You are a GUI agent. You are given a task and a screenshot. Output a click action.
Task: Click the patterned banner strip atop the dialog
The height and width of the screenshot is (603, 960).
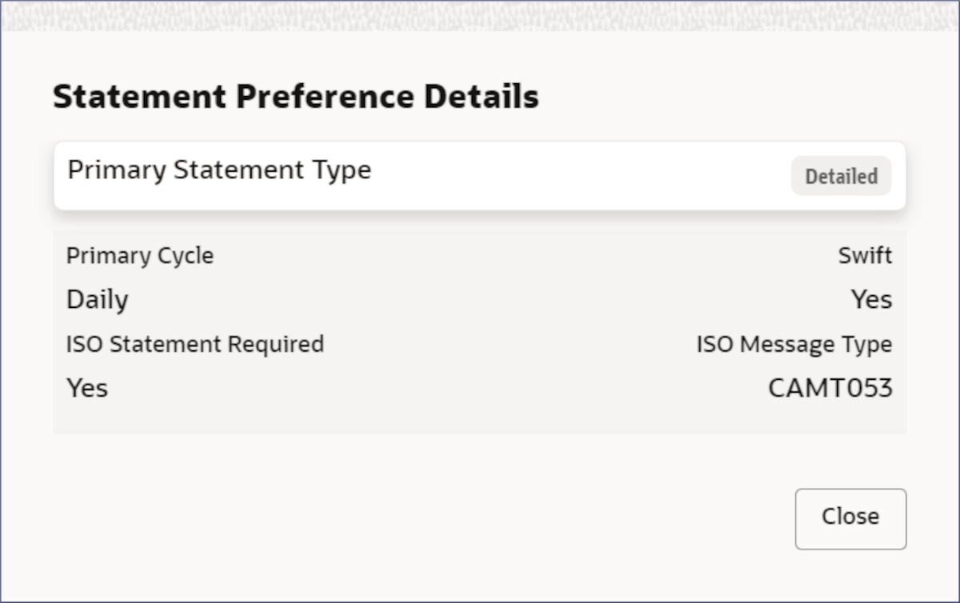(x=480, y=16)
